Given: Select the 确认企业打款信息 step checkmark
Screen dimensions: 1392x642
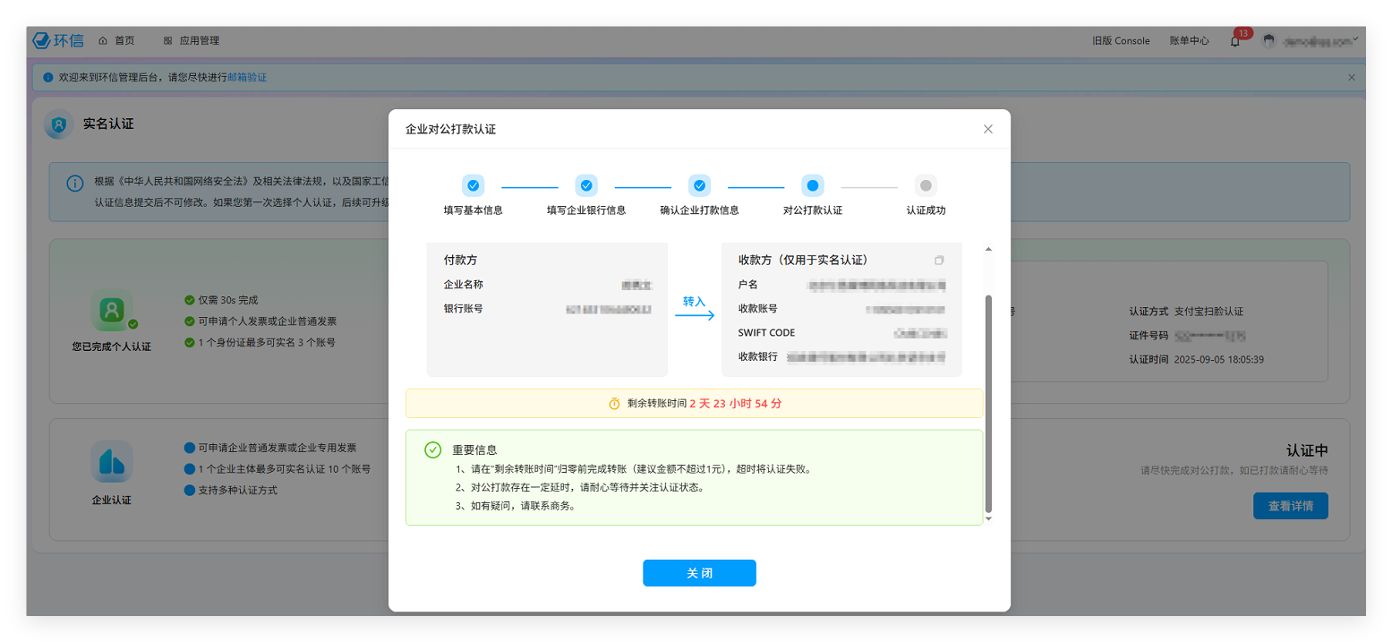Looking at the screenshot, I should coord(699,185).
